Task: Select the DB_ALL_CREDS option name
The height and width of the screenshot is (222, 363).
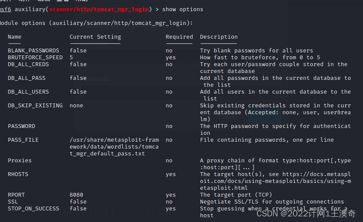Action: click(x=28, y=64)
